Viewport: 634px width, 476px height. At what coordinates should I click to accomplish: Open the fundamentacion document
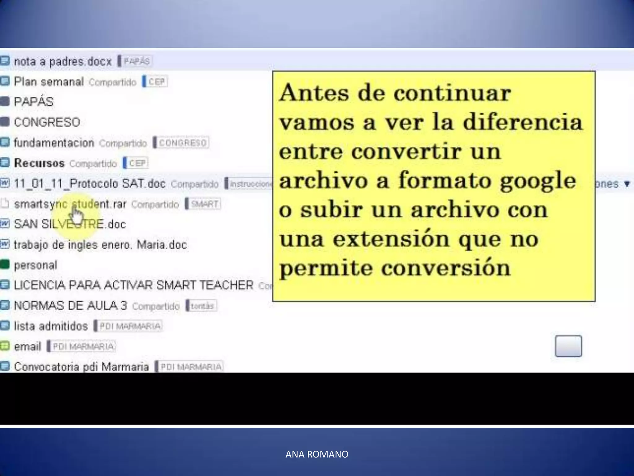coord(54,143)
